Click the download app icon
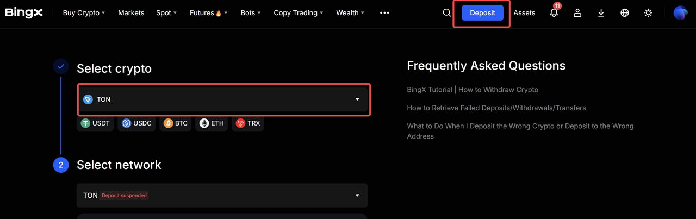The width and height of the screenshot is (696, 219). click(x=601, y=13)
